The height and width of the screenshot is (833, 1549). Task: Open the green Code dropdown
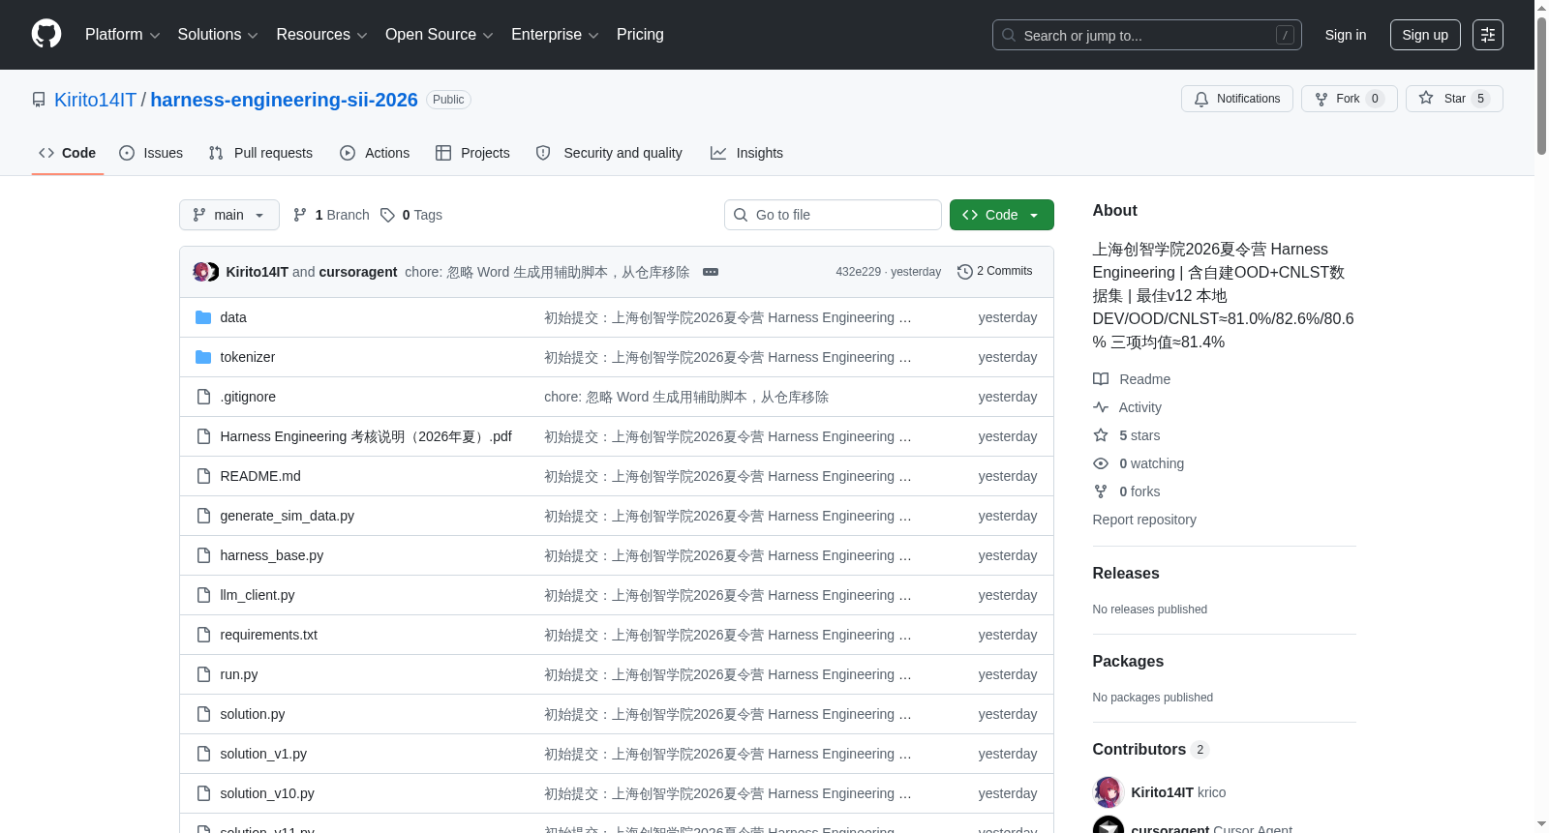click(x=1002, y=215)
